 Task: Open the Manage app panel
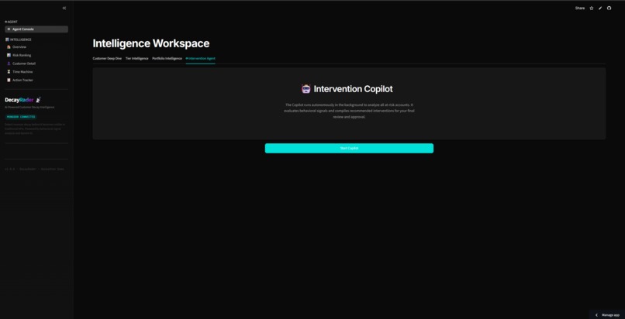[607, 314]
